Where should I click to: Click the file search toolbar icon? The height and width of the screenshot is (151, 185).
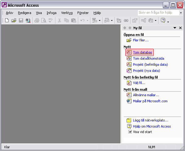point(28,20)
